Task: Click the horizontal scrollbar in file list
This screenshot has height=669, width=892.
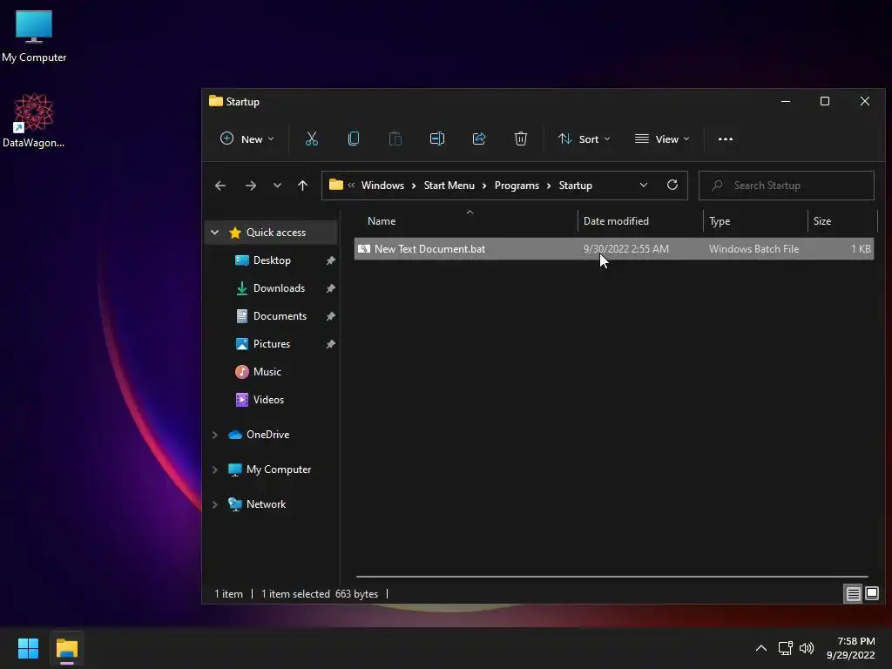Action: (612, 577)
